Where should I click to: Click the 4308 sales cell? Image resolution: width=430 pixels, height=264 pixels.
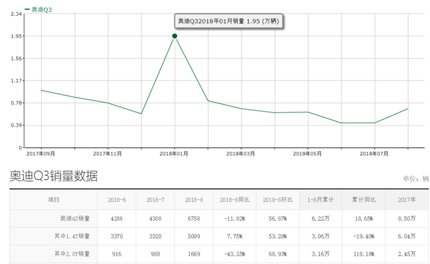coord(156,219)
